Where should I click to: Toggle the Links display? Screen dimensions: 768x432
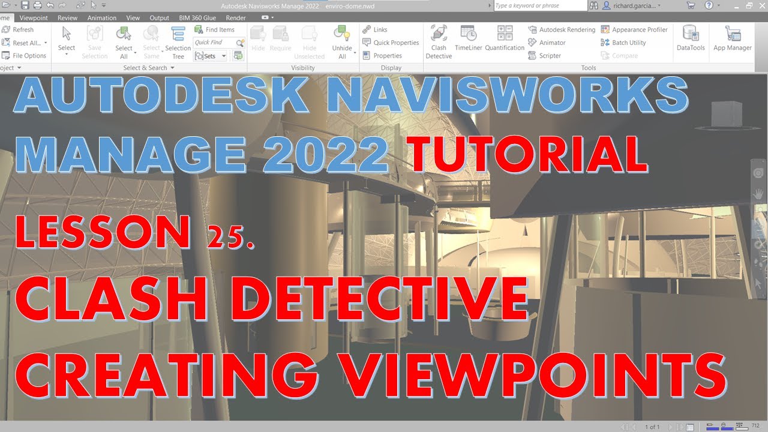(x=375, y=29)
